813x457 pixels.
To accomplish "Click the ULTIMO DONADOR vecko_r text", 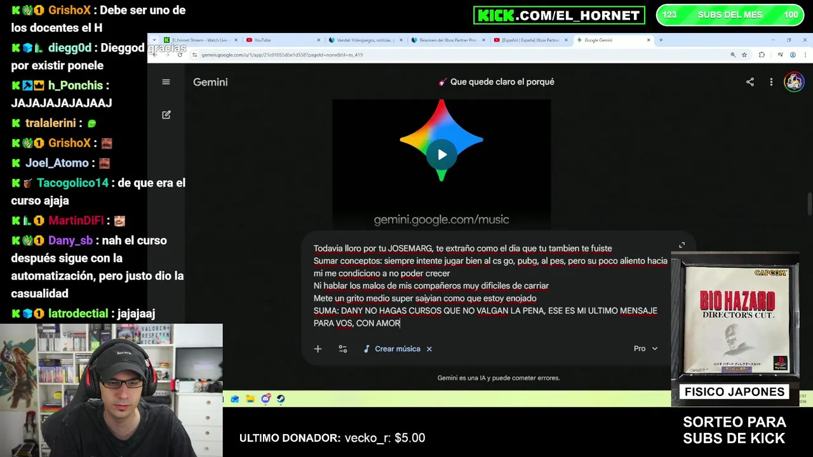I will click(x=332, y=438).
